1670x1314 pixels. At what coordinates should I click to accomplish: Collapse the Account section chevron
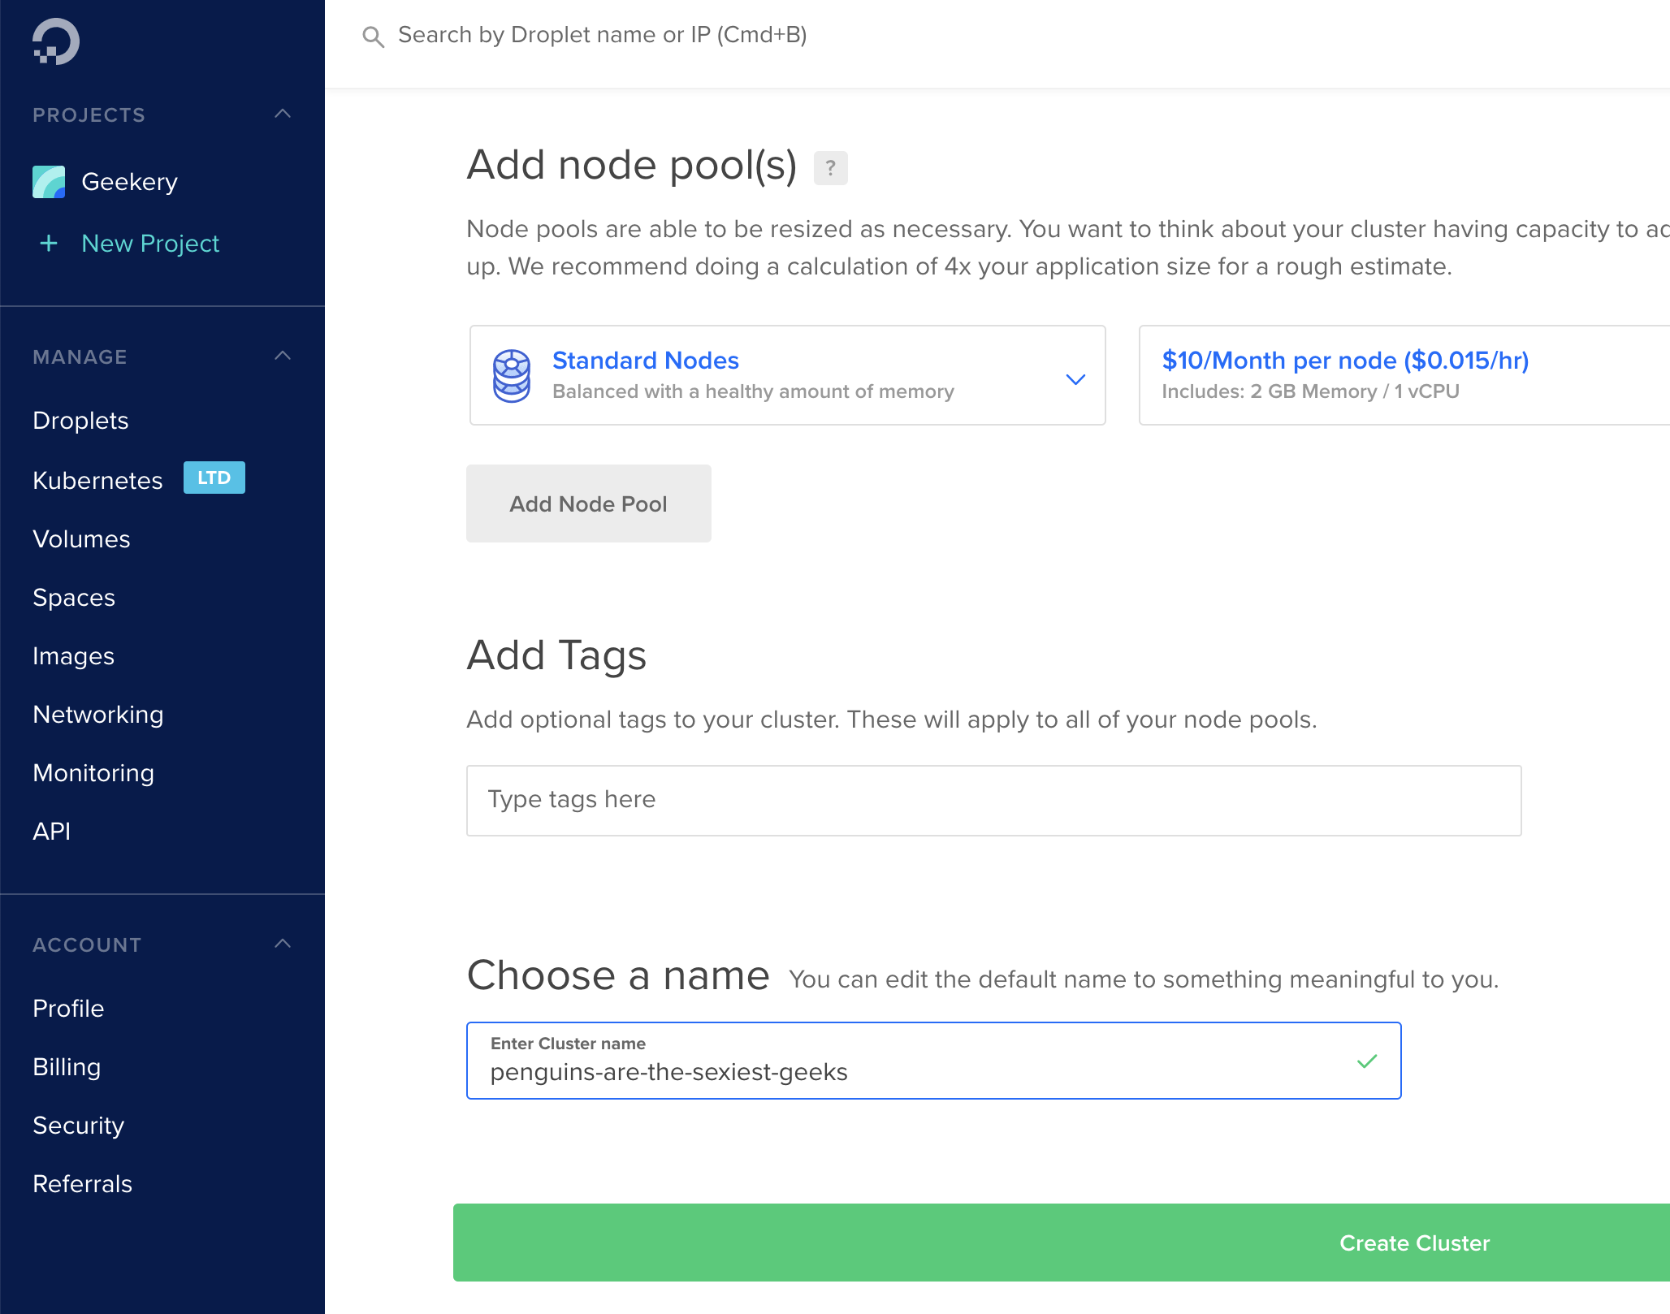pyautogui.click(x=283, y=944)
